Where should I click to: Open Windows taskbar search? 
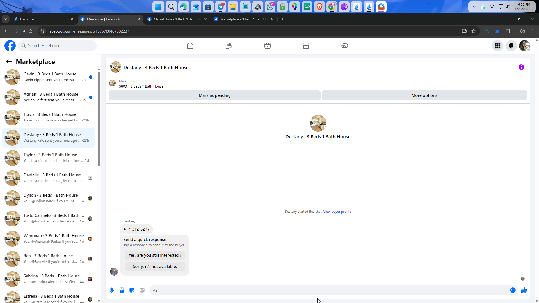pos(171,7)
